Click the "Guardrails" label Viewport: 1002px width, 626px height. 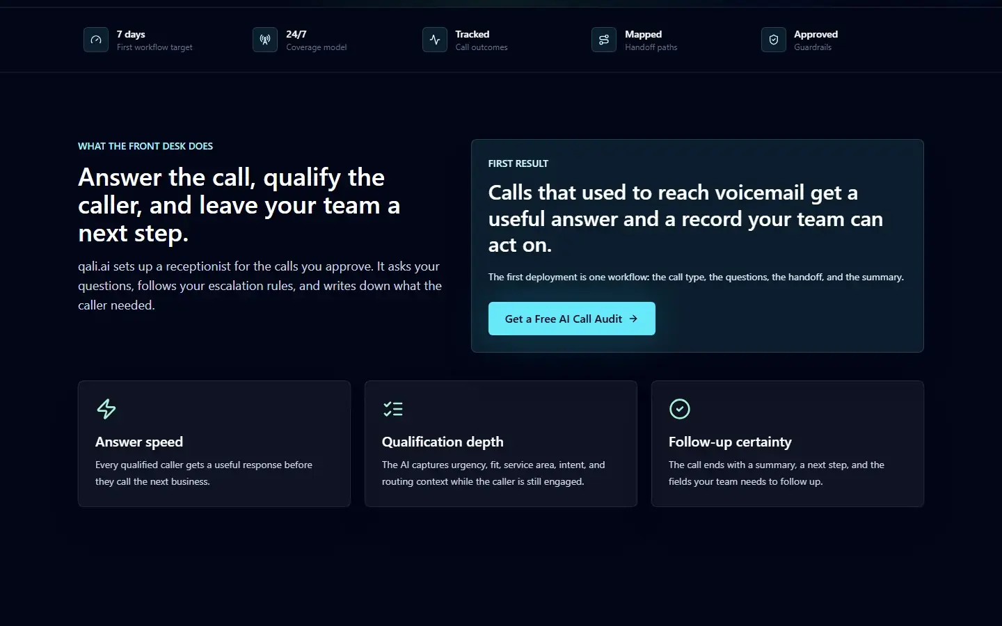[x=813, y=47]
